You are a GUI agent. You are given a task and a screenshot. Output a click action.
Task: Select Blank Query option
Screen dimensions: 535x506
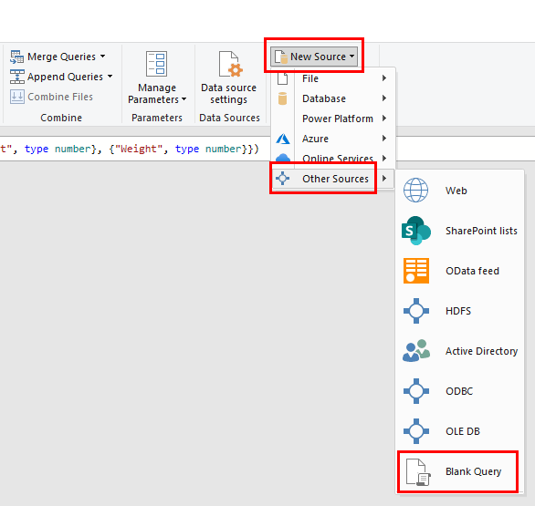click(x=459, y=471)
